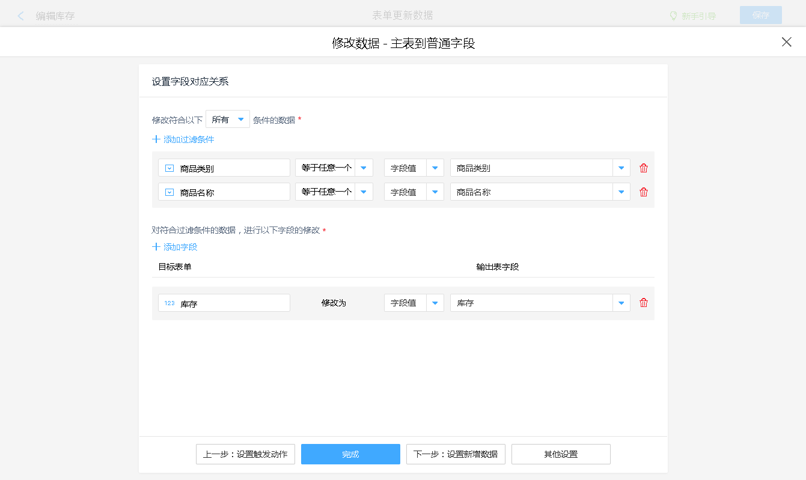Viewport: 806px width, 480px height.
Task: Click the 修改数据 - 主表到普通字段 dialog title
Action: coord(403,43)
